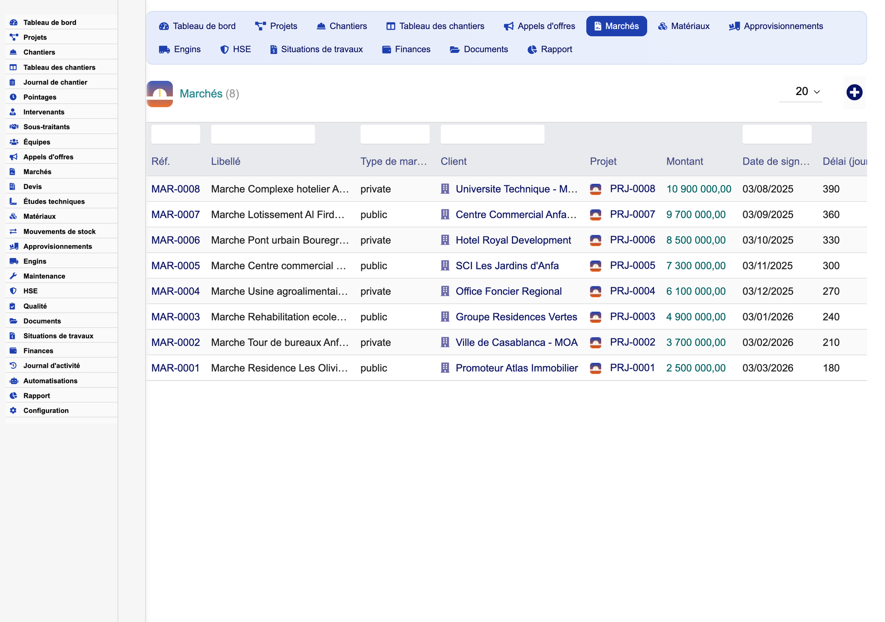Click the Équipes group icon
This screenshot has height=622, width=885.
click(x=13, y=142)
